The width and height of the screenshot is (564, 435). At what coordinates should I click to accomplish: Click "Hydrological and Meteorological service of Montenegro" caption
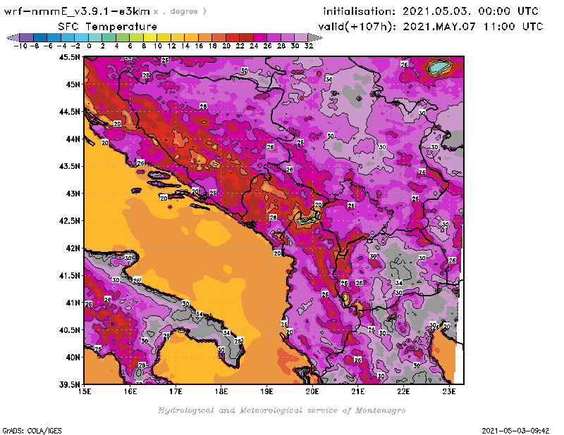281,410
